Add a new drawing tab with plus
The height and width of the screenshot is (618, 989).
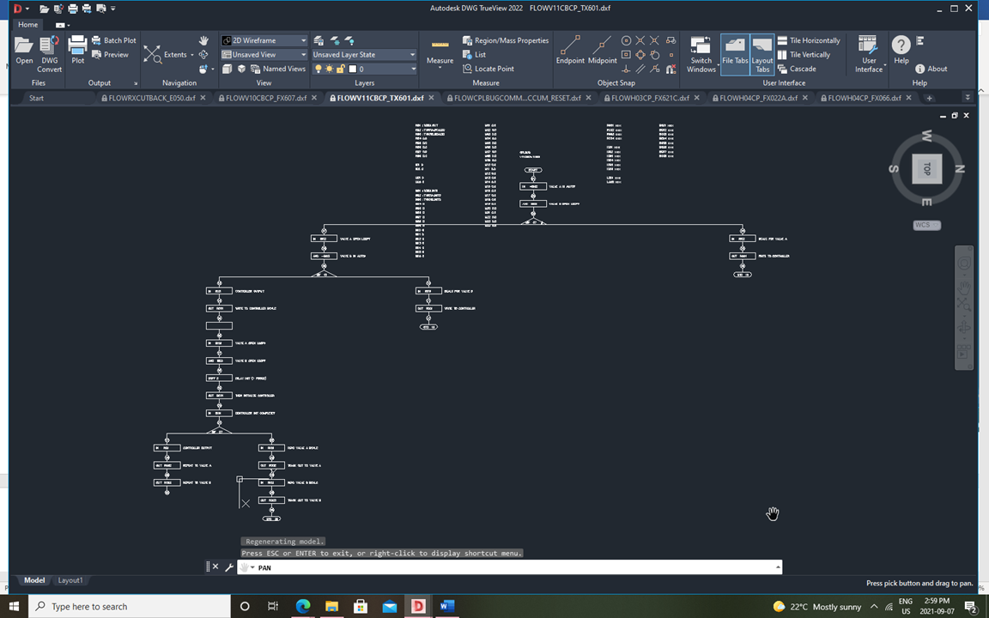coord(929,98)
